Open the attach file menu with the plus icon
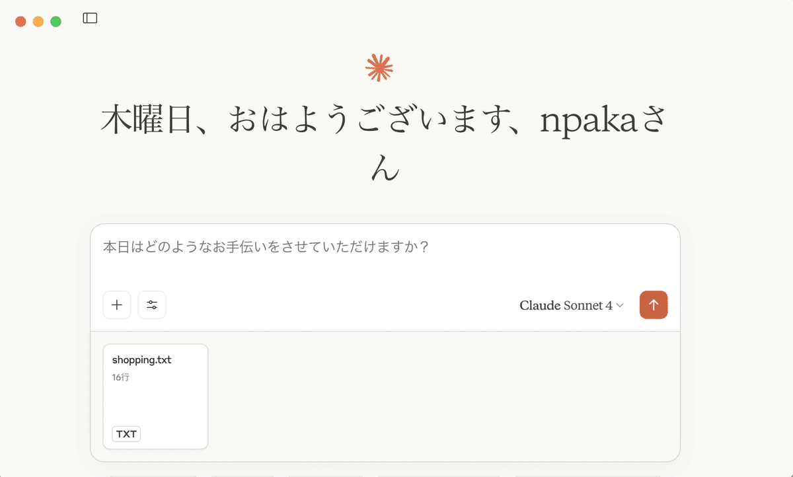The height and width of the screenshot is (477, 793). (x=116, y=305)
